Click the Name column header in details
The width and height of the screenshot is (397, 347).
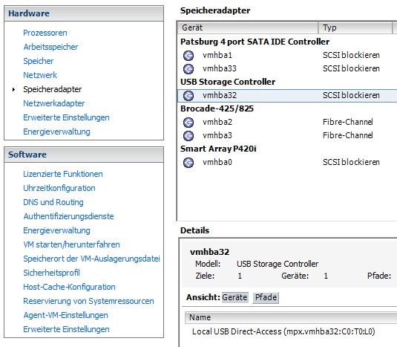[291, 317]
